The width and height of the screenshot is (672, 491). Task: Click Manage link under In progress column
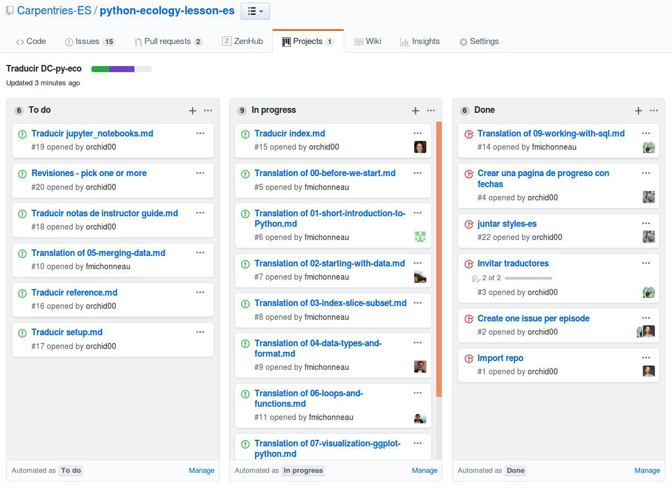point(425,471)
